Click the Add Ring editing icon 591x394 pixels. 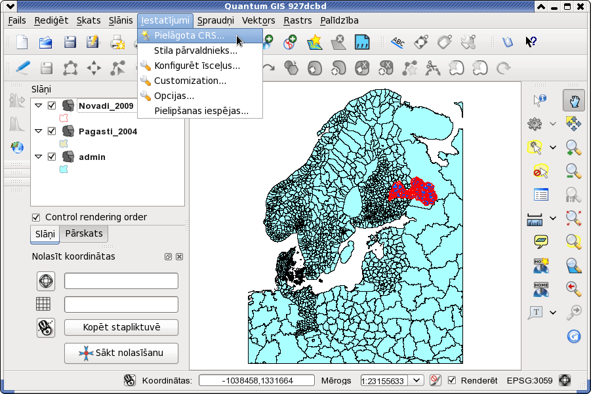(x=315, y=68)
